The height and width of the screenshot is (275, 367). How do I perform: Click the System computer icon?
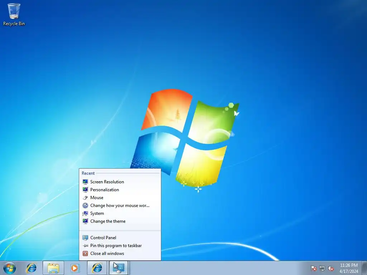point(85,213)
